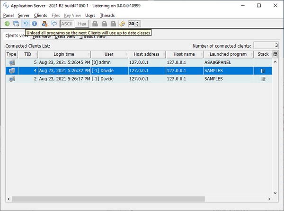
Task: Click the blue info icon in toolbar
Action: click(35, 24)
